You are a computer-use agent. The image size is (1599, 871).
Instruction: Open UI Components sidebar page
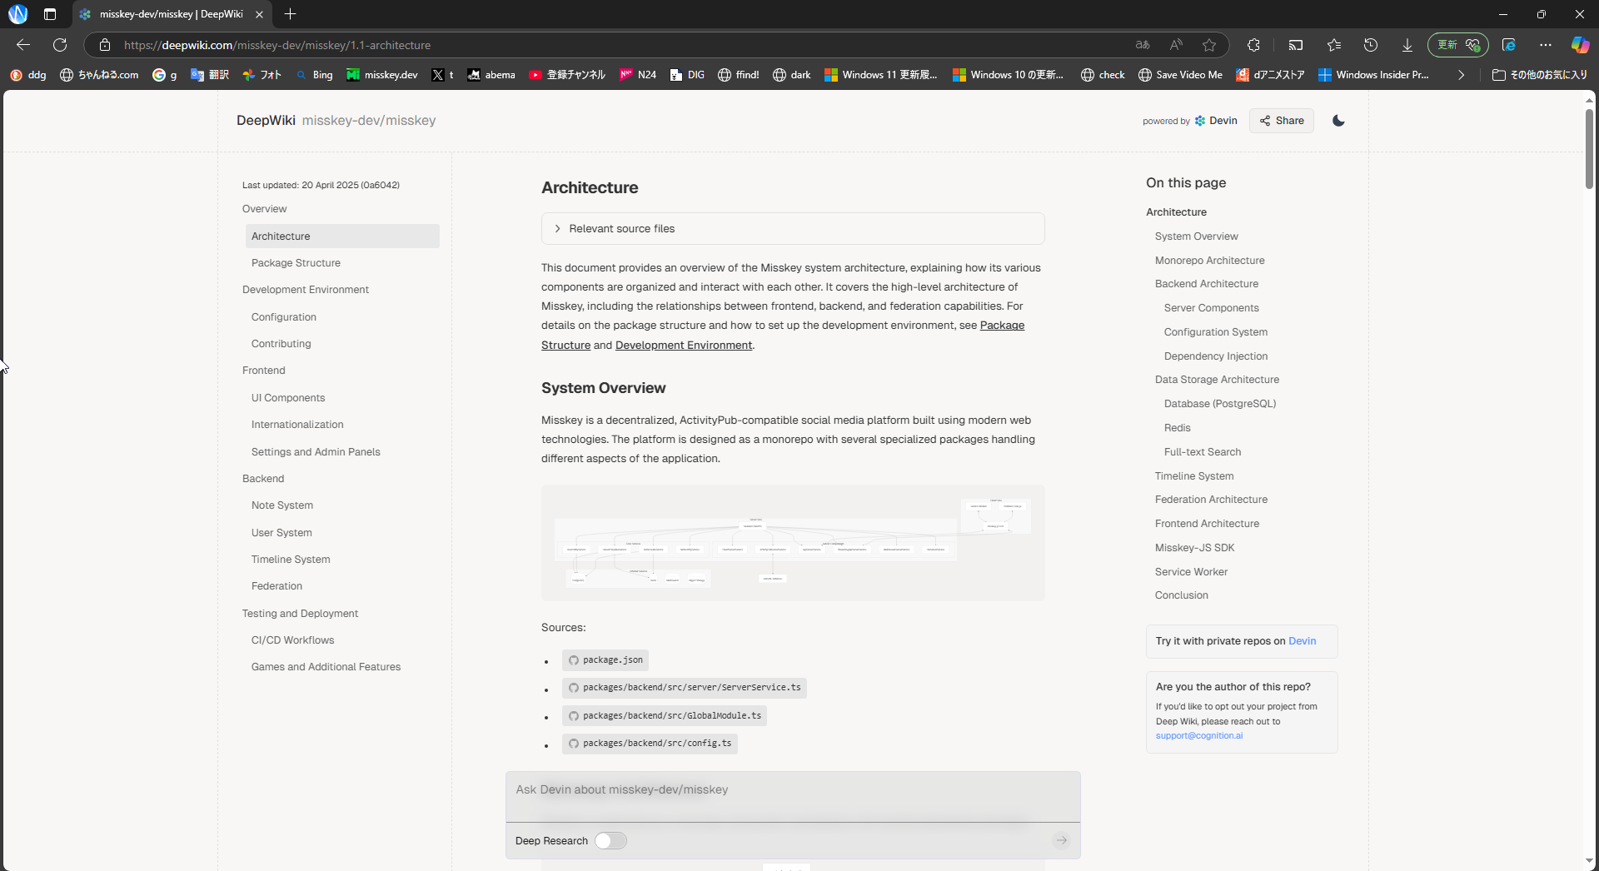coord(288,398)
